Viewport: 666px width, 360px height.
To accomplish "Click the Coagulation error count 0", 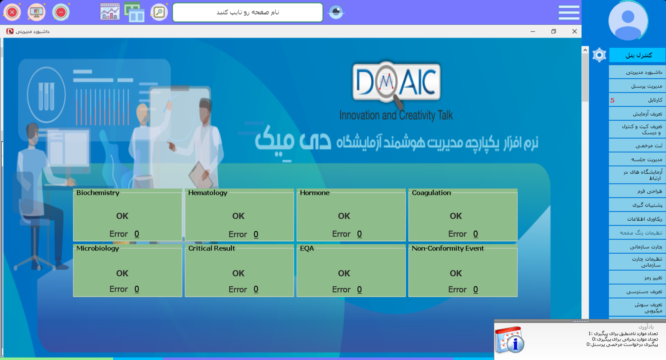I will 476,234.
